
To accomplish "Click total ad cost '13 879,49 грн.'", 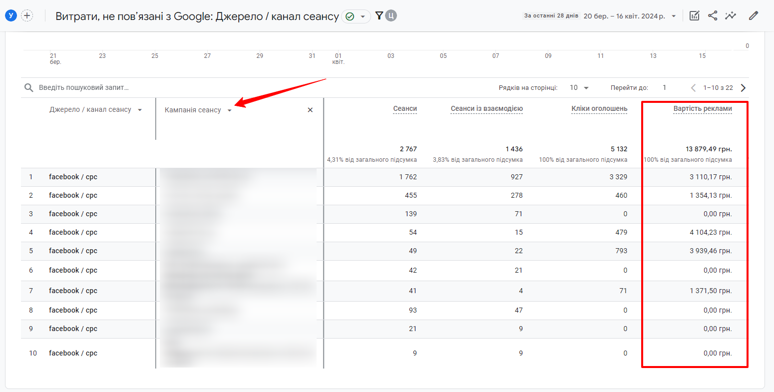I will tap(709, 149).
